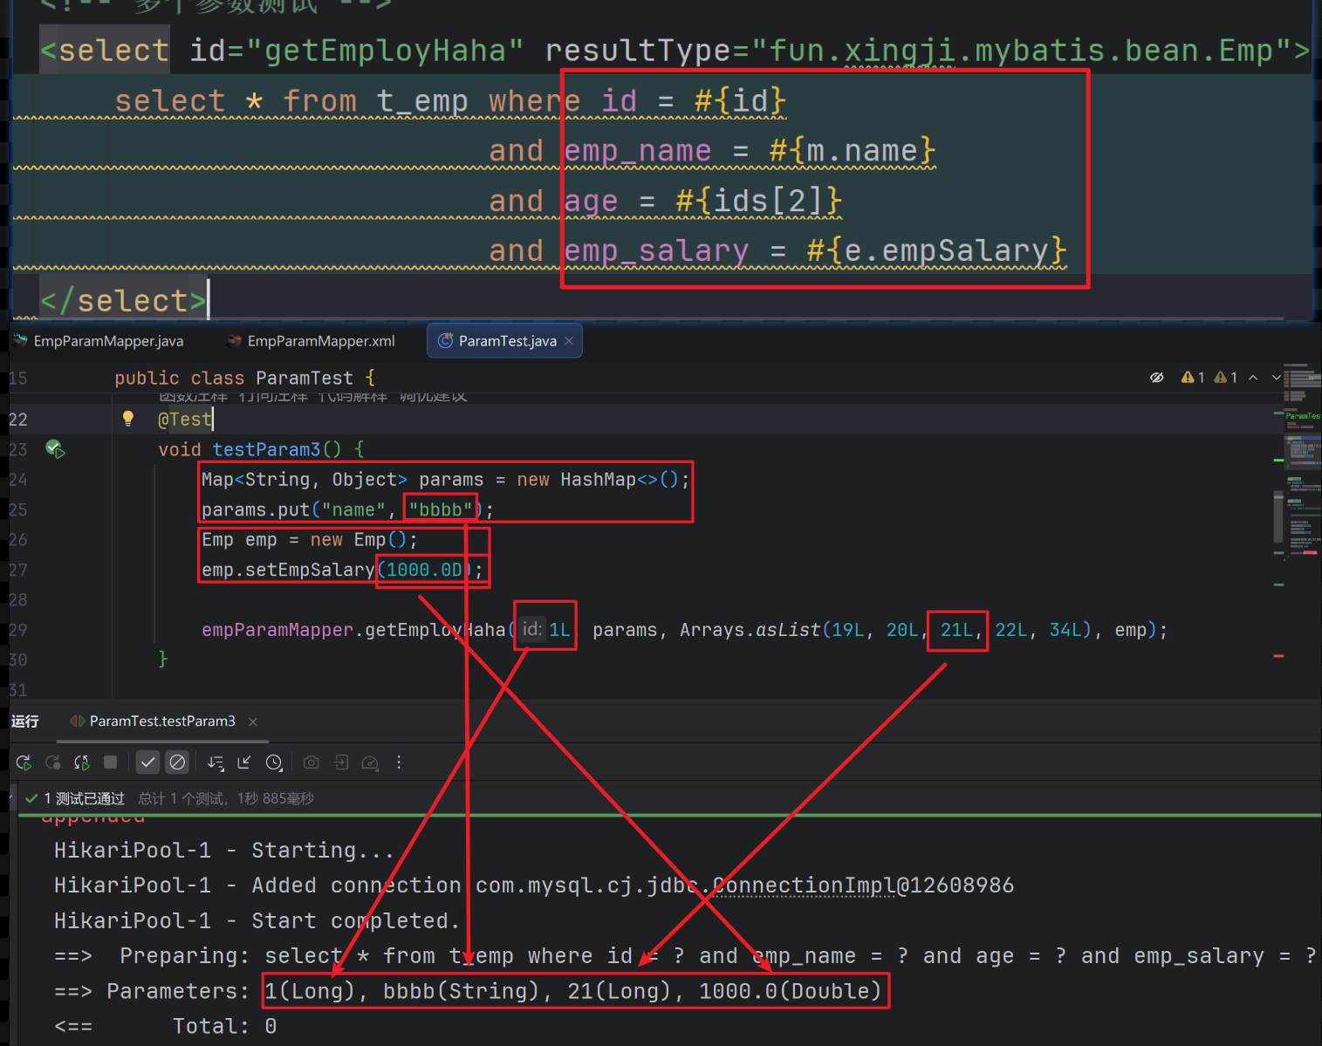Image resolution: width=1322 pixels, height=1046 pixels.
Task: Click the editor minimap on the right
Action: (1302, 489)
